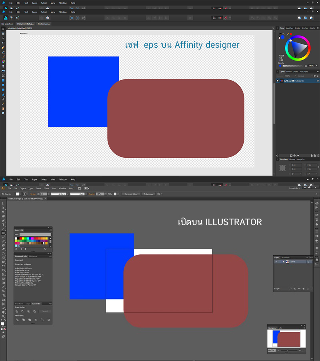
Task: Choose the Affinity Crop tool
Action: coord(3,76)
